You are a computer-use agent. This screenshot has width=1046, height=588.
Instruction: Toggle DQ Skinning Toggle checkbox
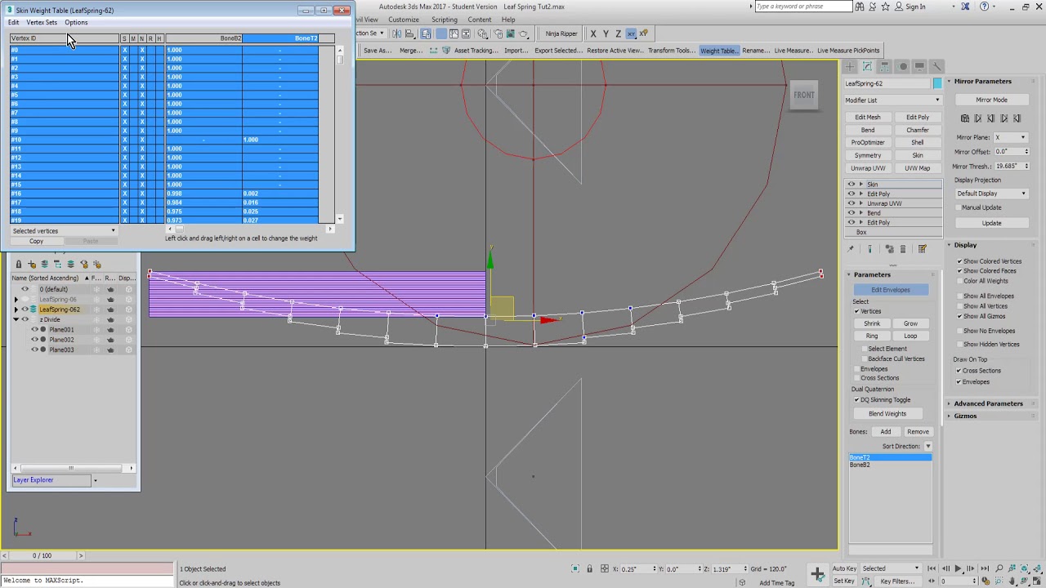click(856, 400)
